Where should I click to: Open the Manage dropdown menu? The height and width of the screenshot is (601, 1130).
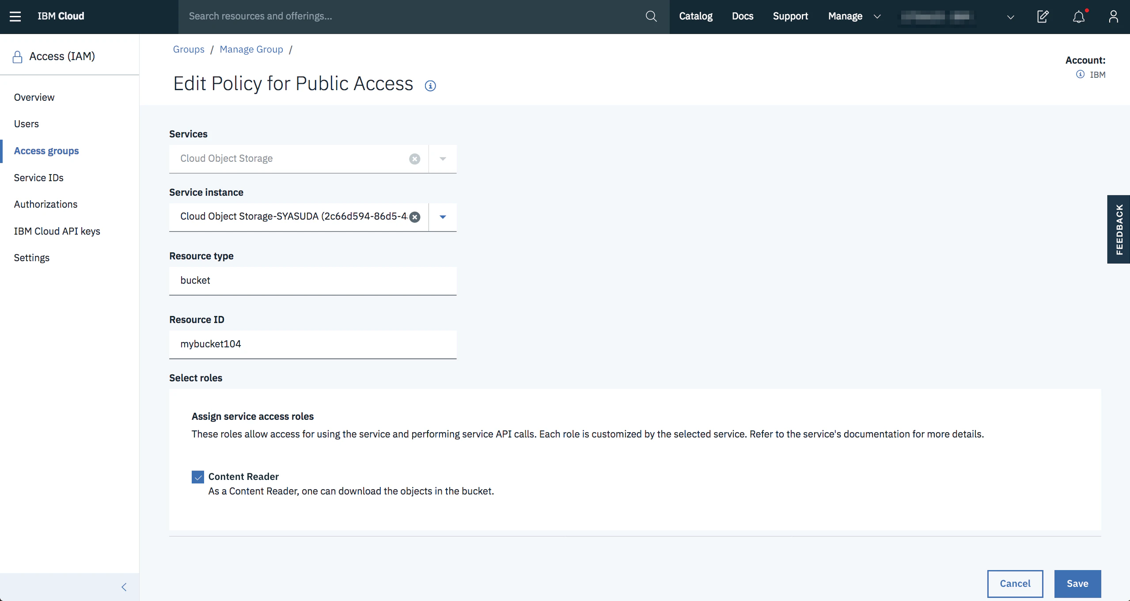coord(854,16)
